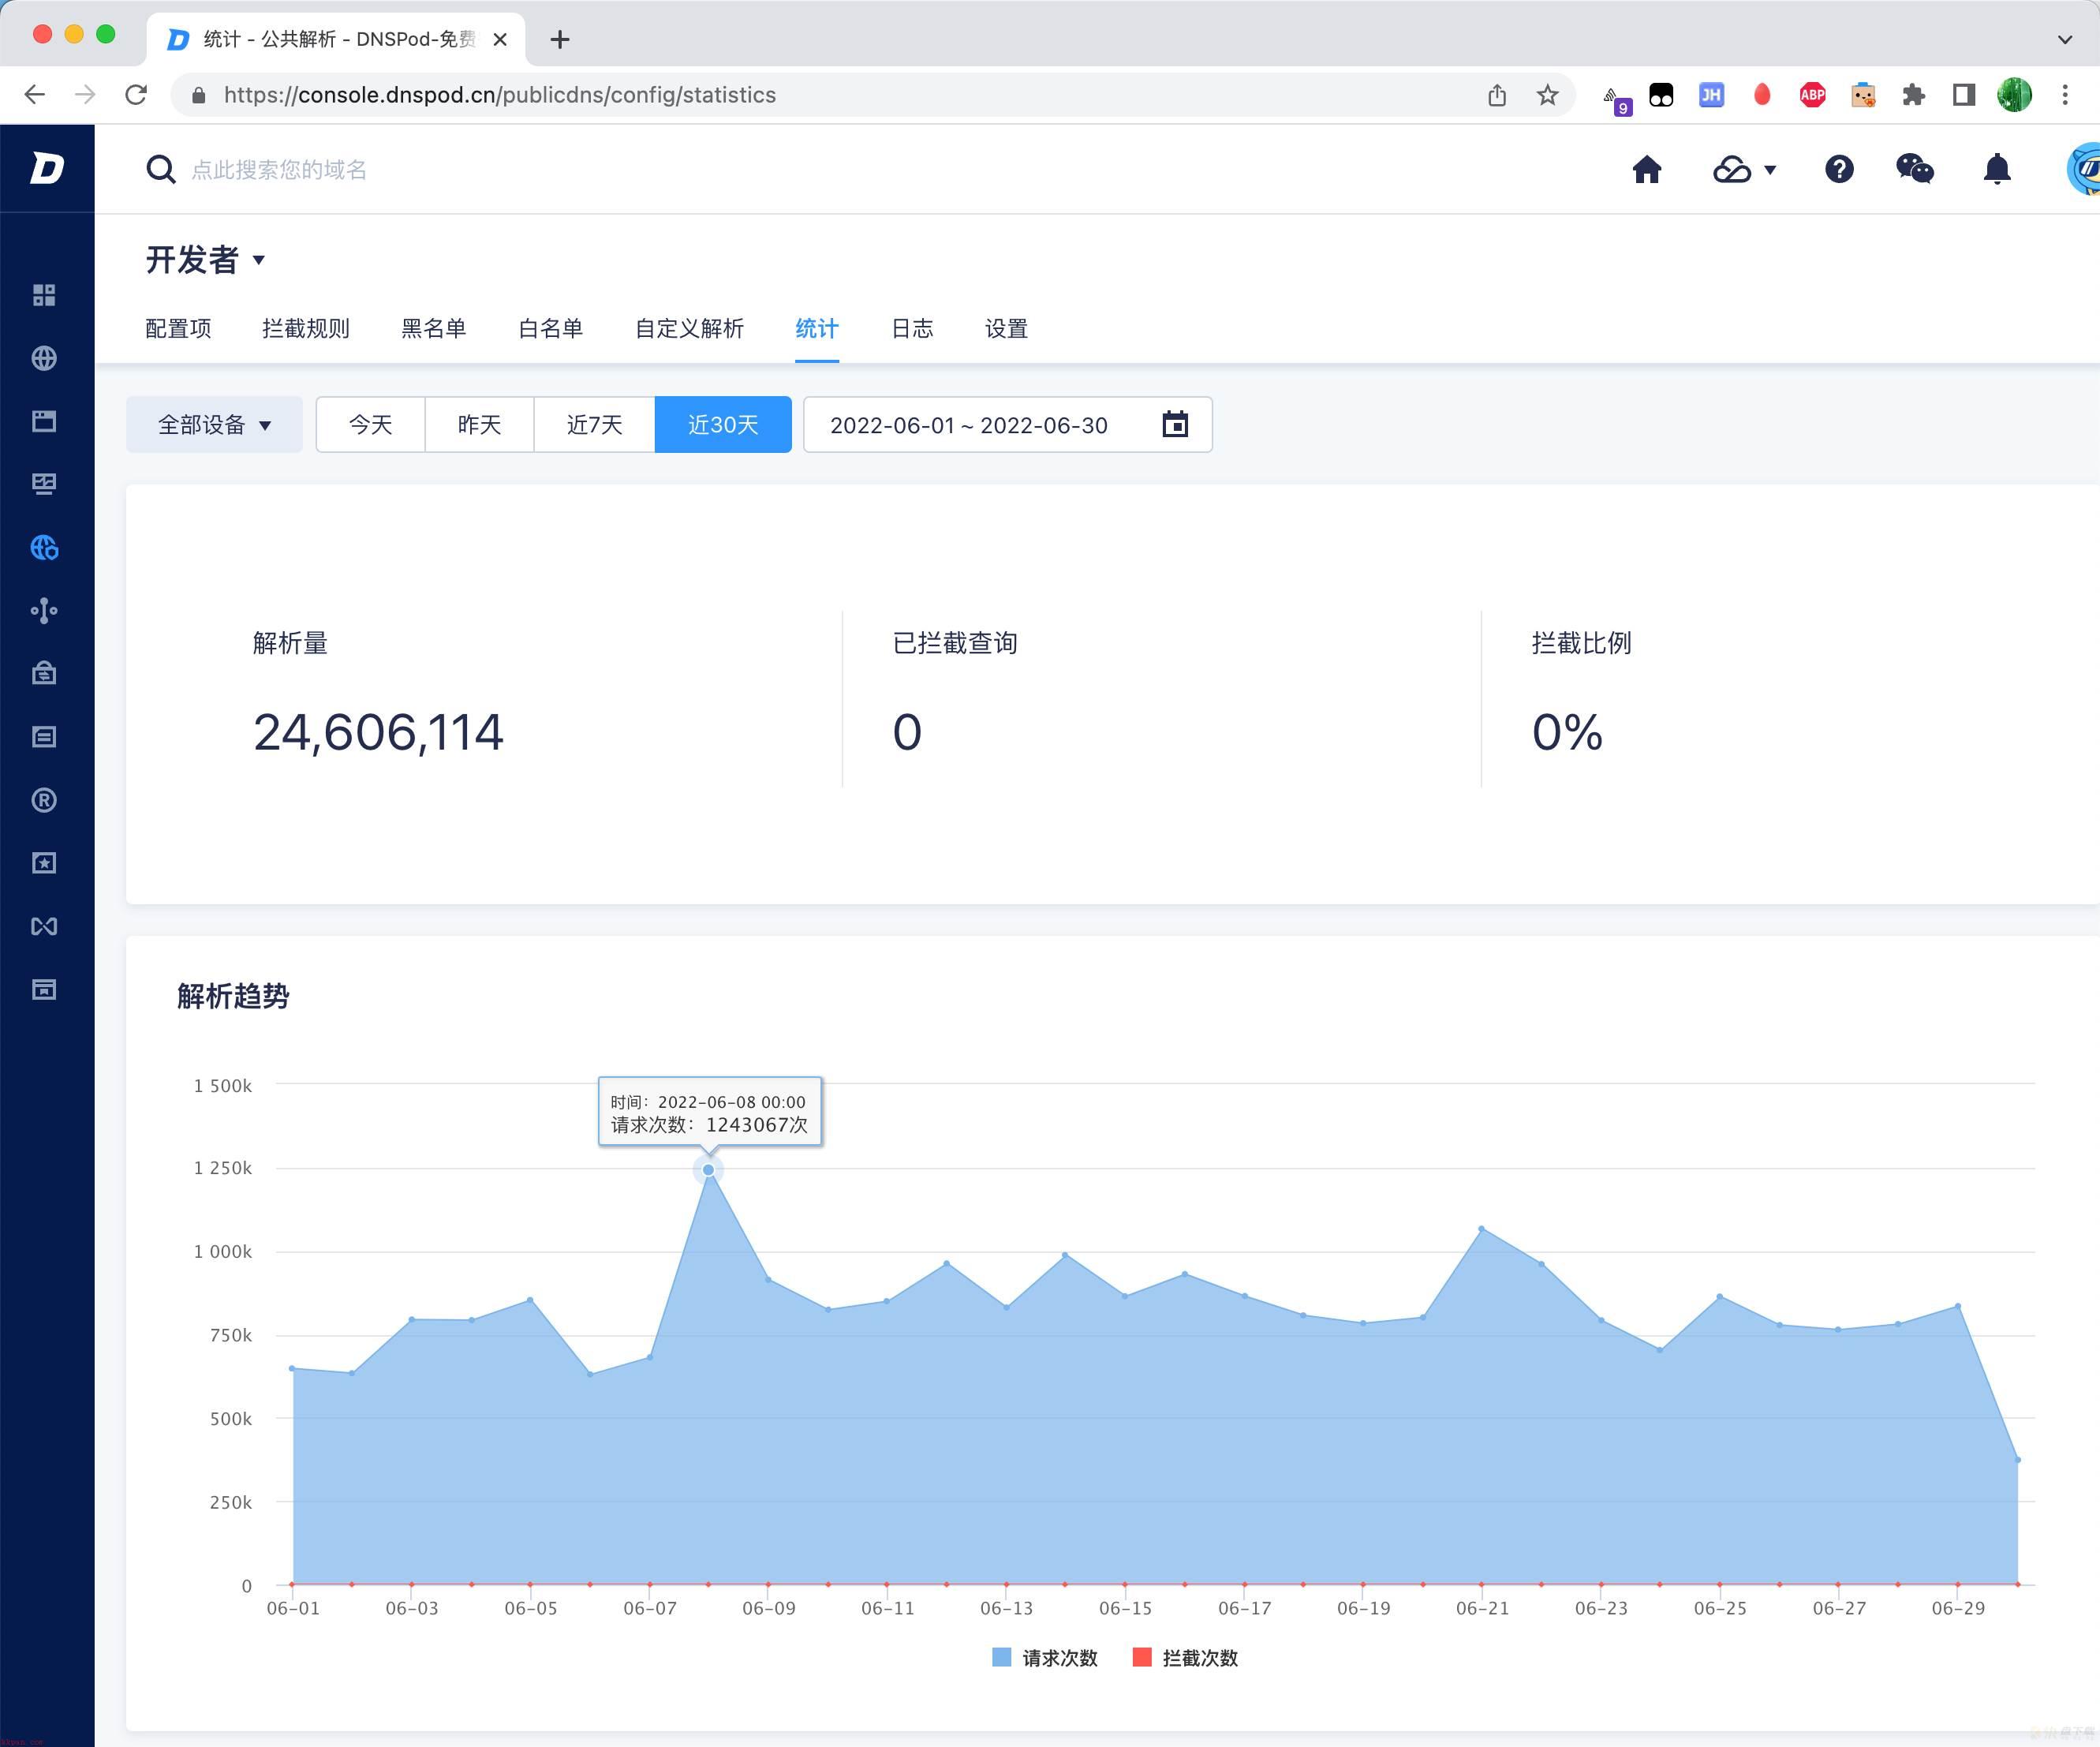Viewport: 2100px width, 1747px height.
Task: Open the registered trademark icon in sidebar
Action: tap(44, 800)
